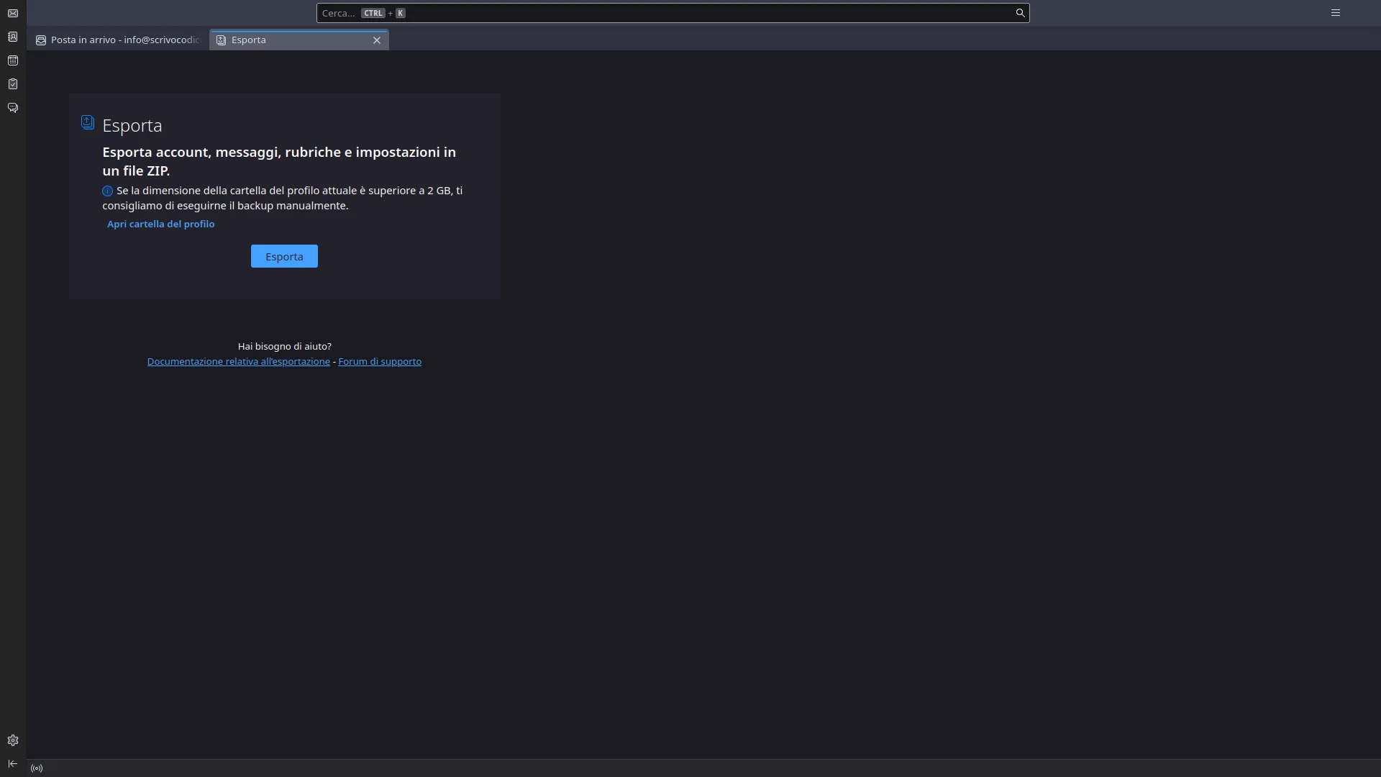Screen dimensions: 1381x777
Task: Open Settings gear icon in sidebar
Action: 13,740
